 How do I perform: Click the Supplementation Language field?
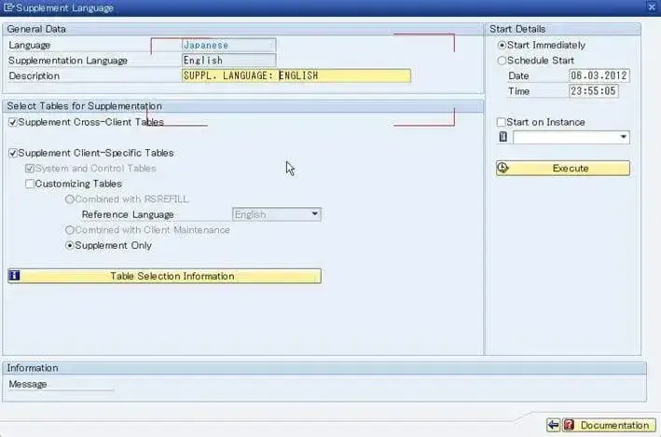229,61
